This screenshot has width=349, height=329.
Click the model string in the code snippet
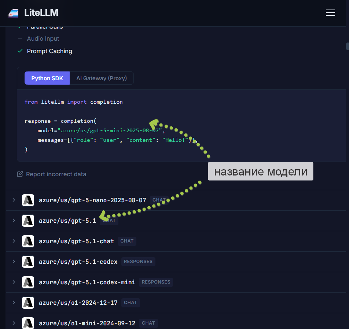click(110, 130)
